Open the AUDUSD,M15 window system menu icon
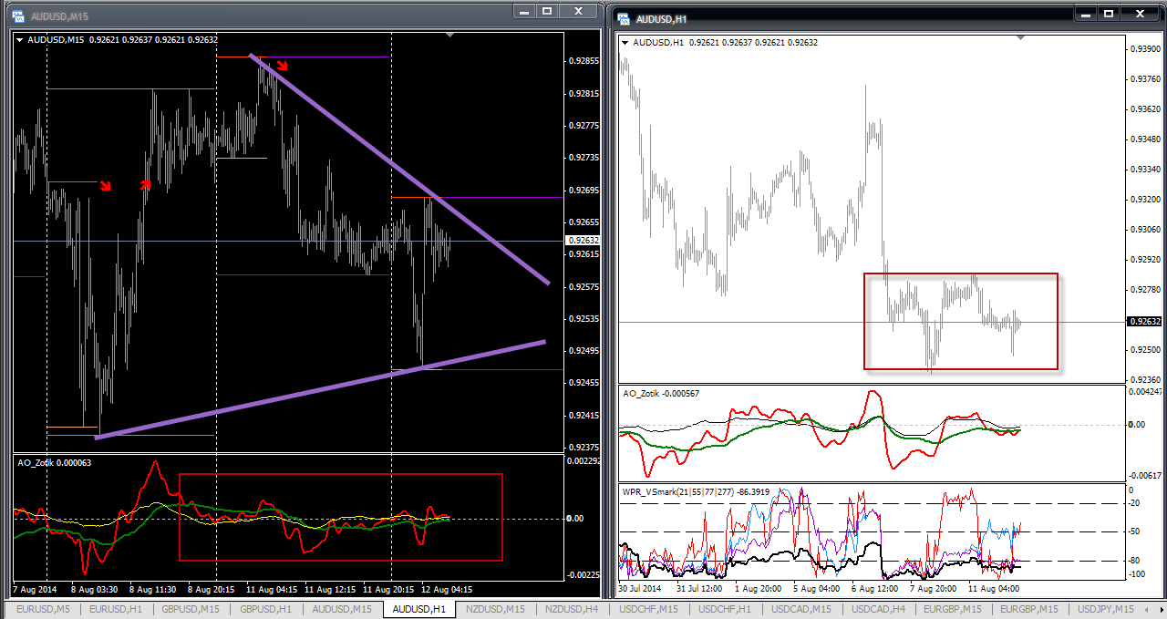This screenshot has width=1167, height=619. (x=17, y=16)
